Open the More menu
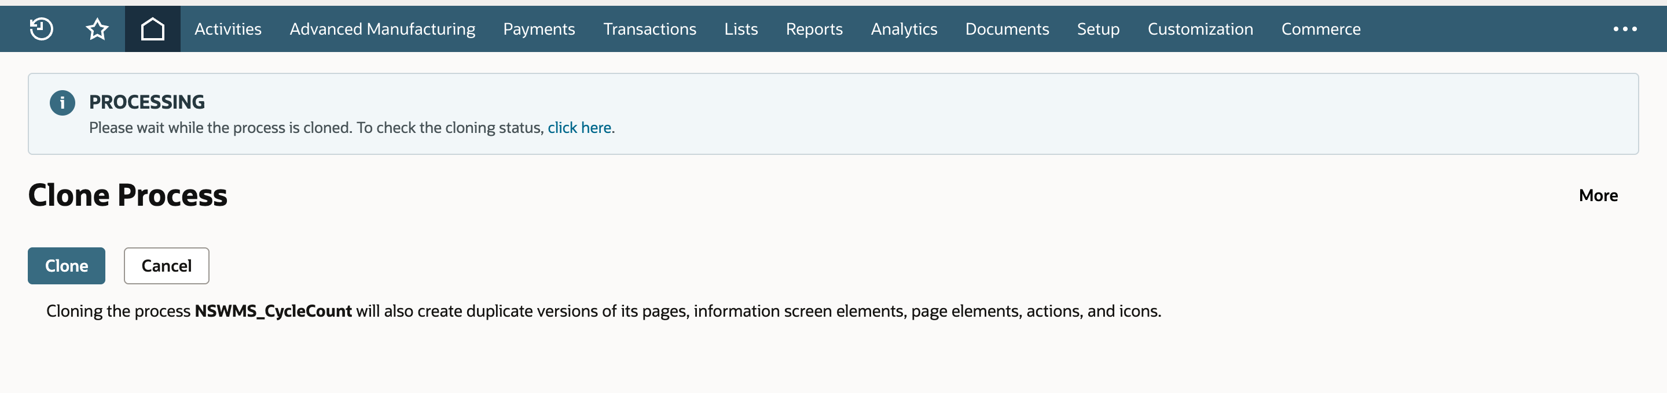This screenshot has height=393, width=1667. [x=1598, y=195]
